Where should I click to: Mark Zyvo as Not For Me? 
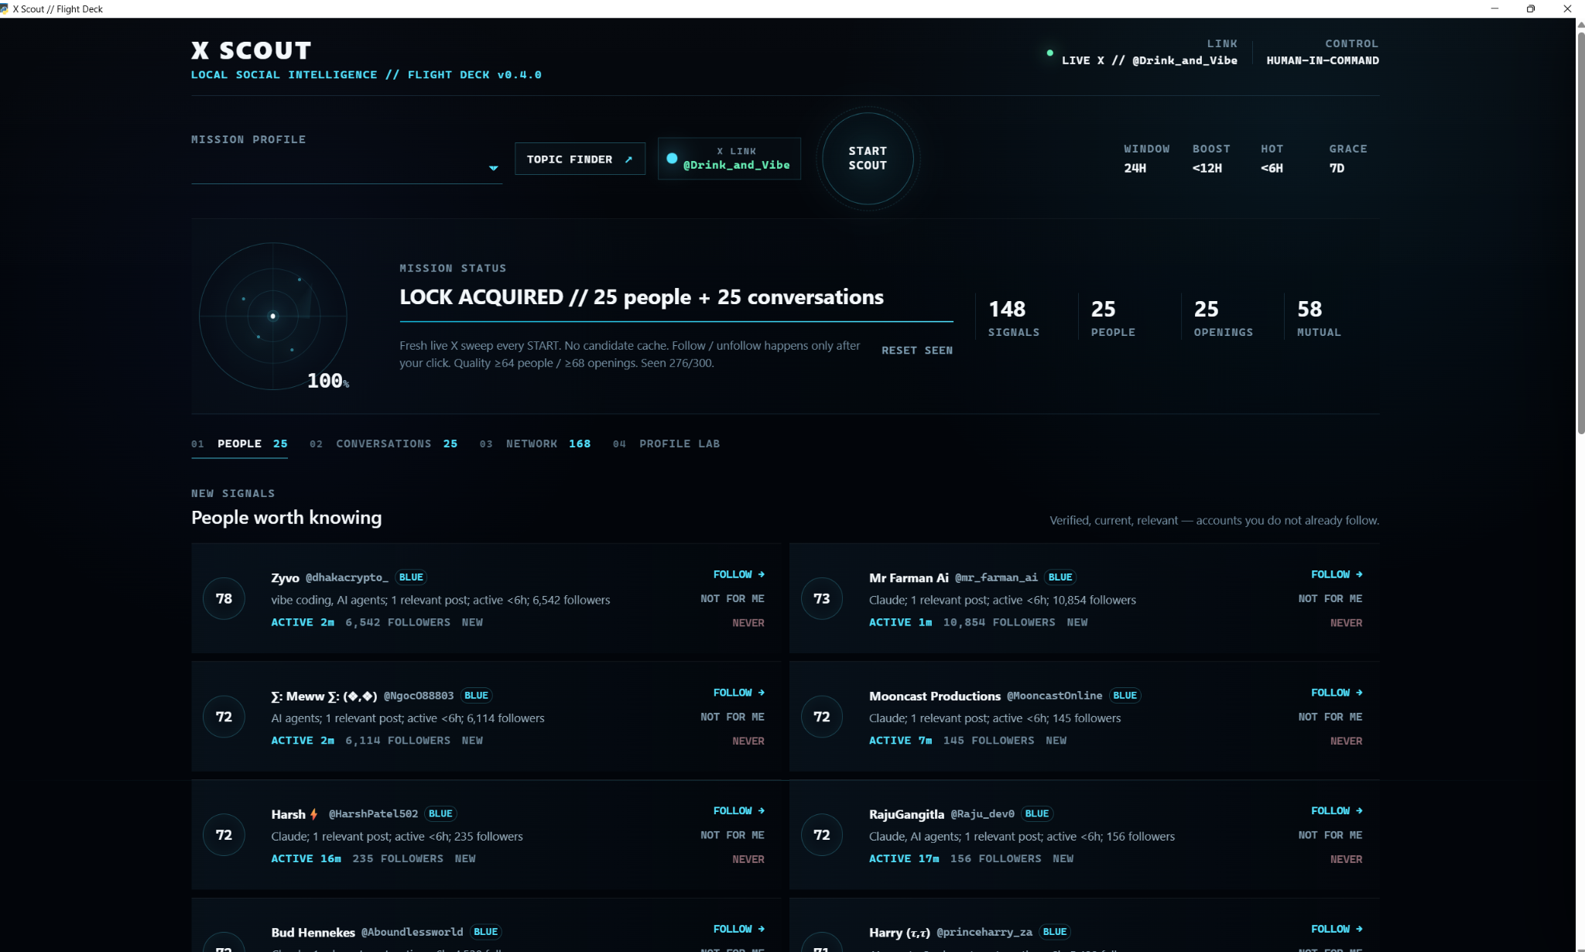tap(732, 598)
